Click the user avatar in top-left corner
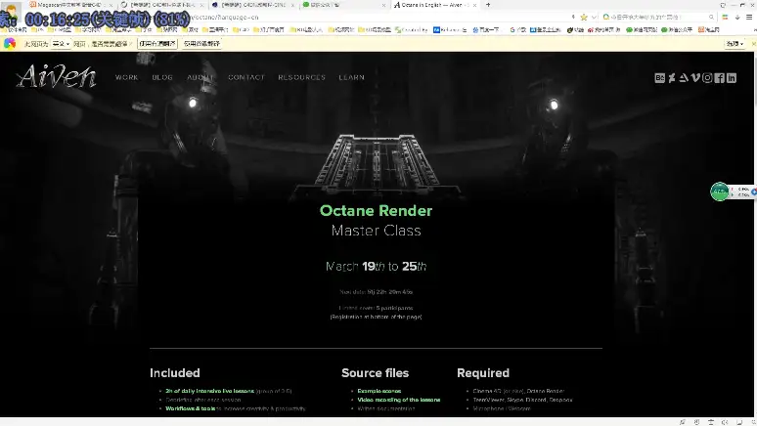The height and width of the screenshot is (426, 757). 10,10
